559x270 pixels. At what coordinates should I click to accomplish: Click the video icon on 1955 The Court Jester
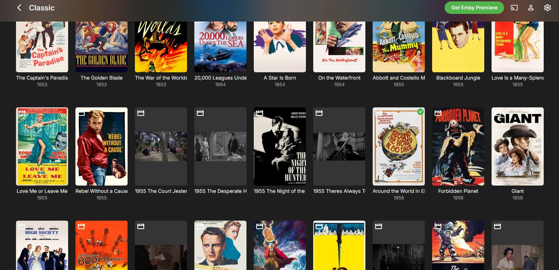(x=141, y=113)
